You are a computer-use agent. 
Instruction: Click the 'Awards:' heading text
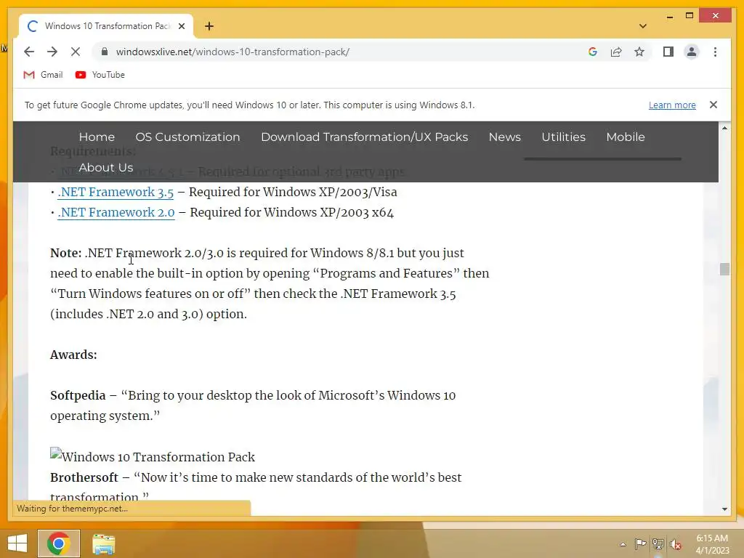click(x=73, y=355)
